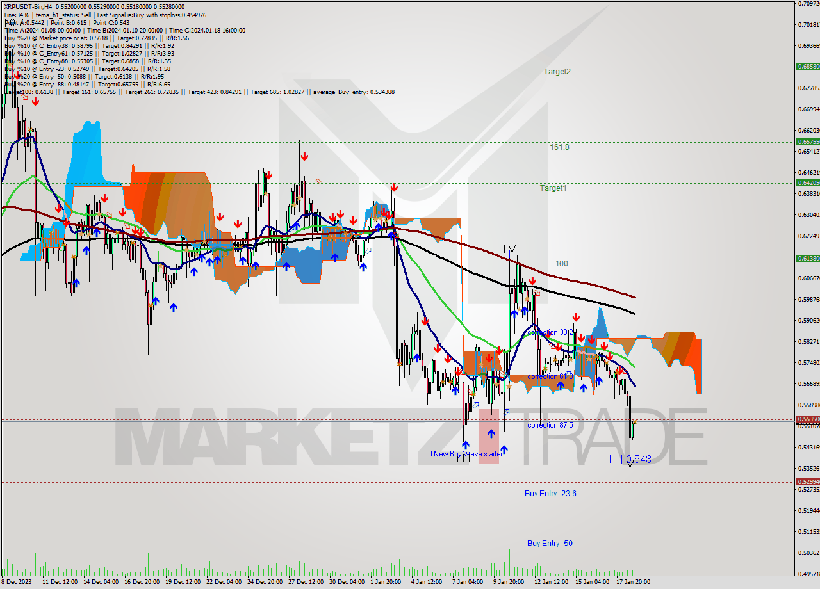Click the Target1 level label
This screenshot has height=589, width=820.
pos(553,188)
